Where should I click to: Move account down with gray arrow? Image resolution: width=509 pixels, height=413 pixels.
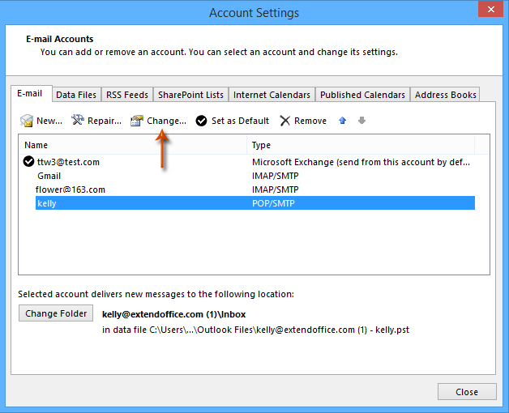361,121
